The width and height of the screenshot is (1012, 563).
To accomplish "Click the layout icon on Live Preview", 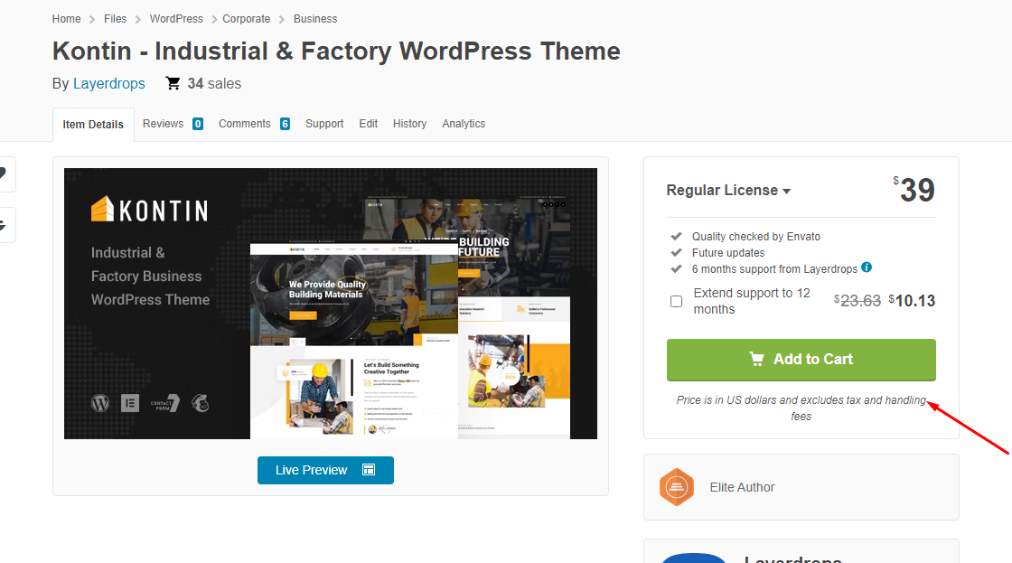I will 369,470.
